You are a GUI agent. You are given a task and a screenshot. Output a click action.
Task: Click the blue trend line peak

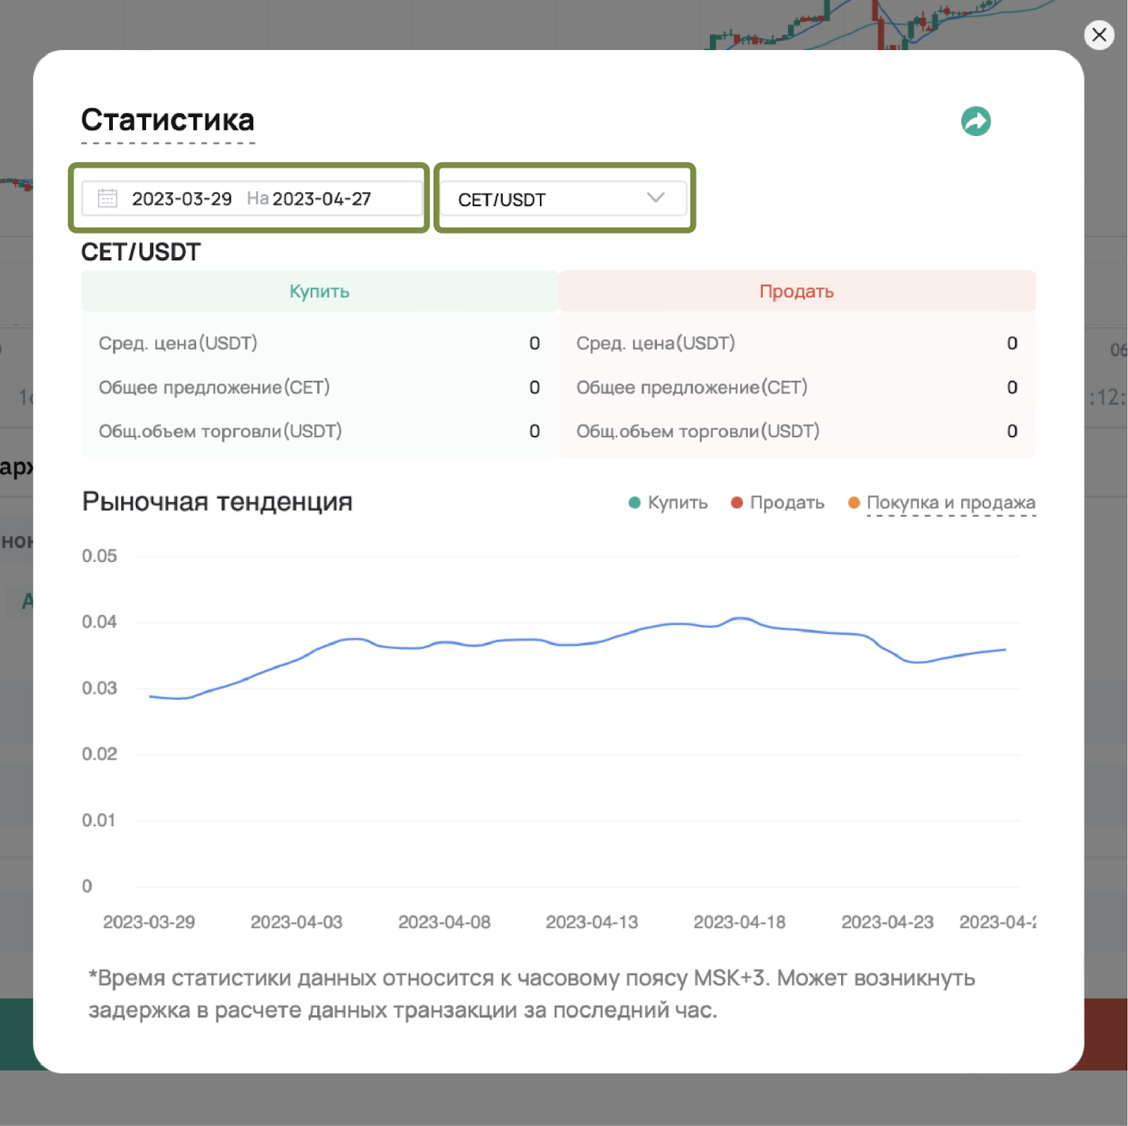(x=740, y=618)
